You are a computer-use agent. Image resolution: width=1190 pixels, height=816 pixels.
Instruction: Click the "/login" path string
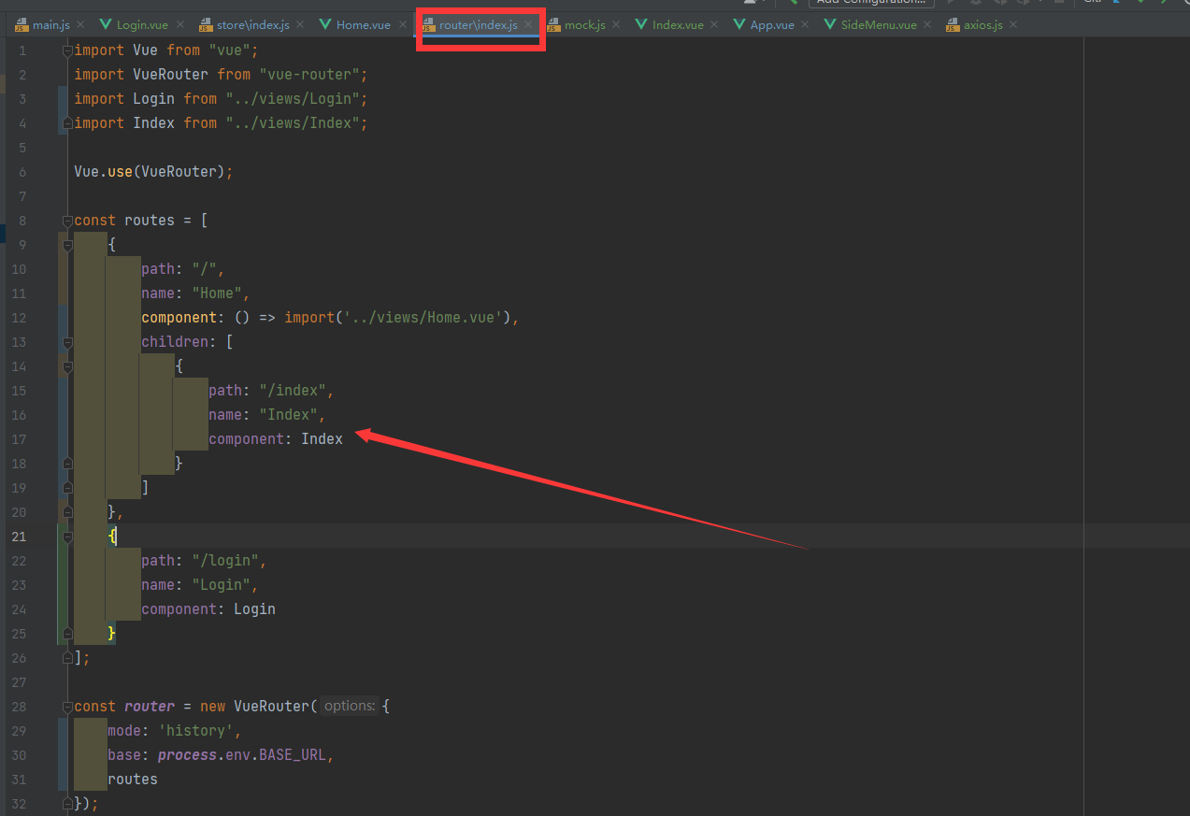225,561
